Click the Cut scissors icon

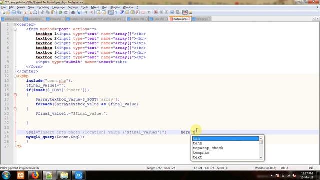42,12
